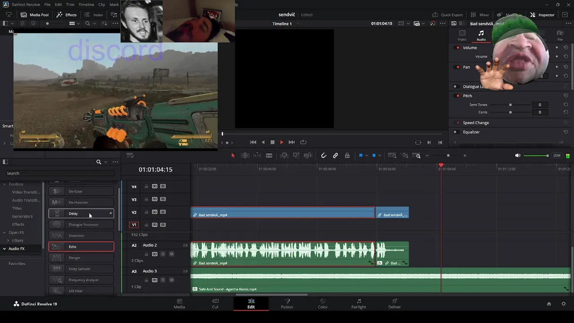Toggle the Equalizer section on or off
574x323 pixels.
(x=455, y=132)
